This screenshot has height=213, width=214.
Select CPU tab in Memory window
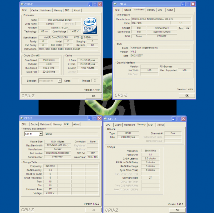(108, 125)
